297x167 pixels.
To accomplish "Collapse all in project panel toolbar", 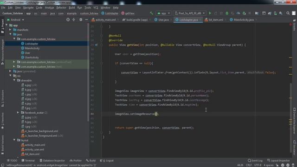I will tap(74, 19).
